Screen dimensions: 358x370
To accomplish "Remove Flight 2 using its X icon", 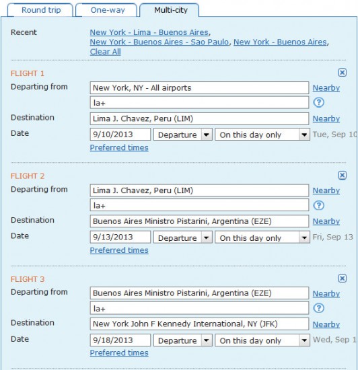I will coord(342,176).
